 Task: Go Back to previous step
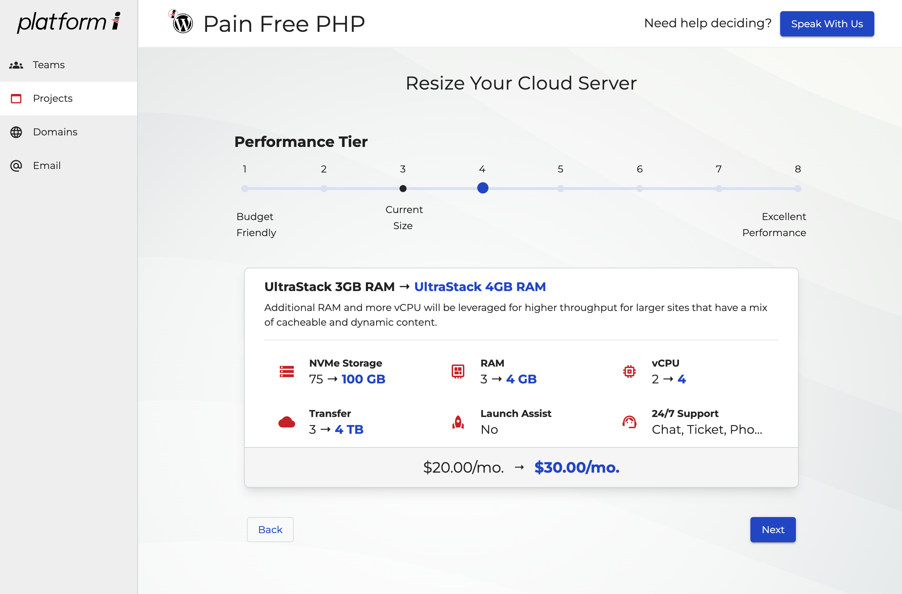coord(270,529)
